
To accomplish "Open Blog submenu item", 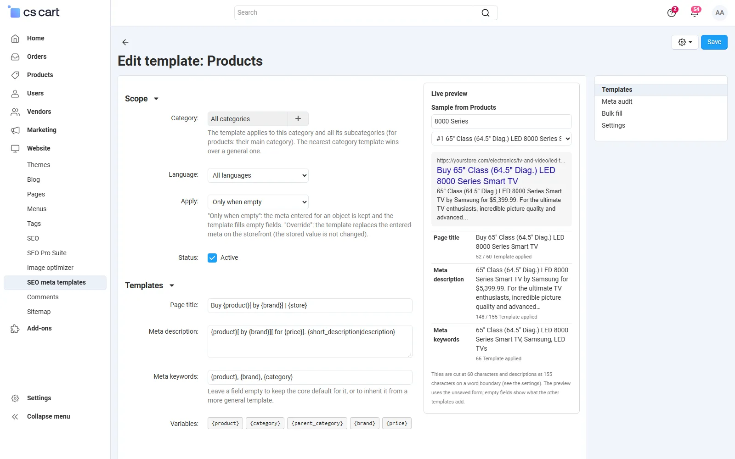I will [34, 179].
